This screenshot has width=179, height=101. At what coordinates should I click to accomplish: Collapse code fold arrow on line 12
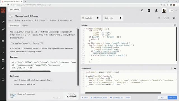point(84,51)
